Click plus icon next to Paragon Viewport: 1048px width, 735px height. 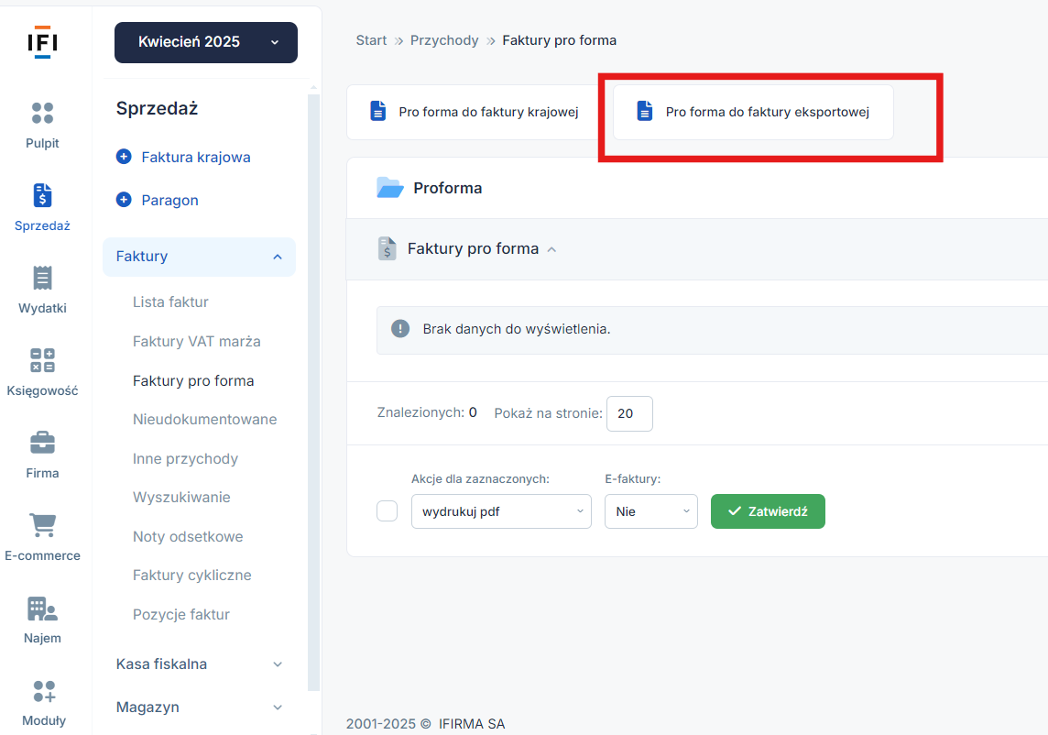point(124,199)
